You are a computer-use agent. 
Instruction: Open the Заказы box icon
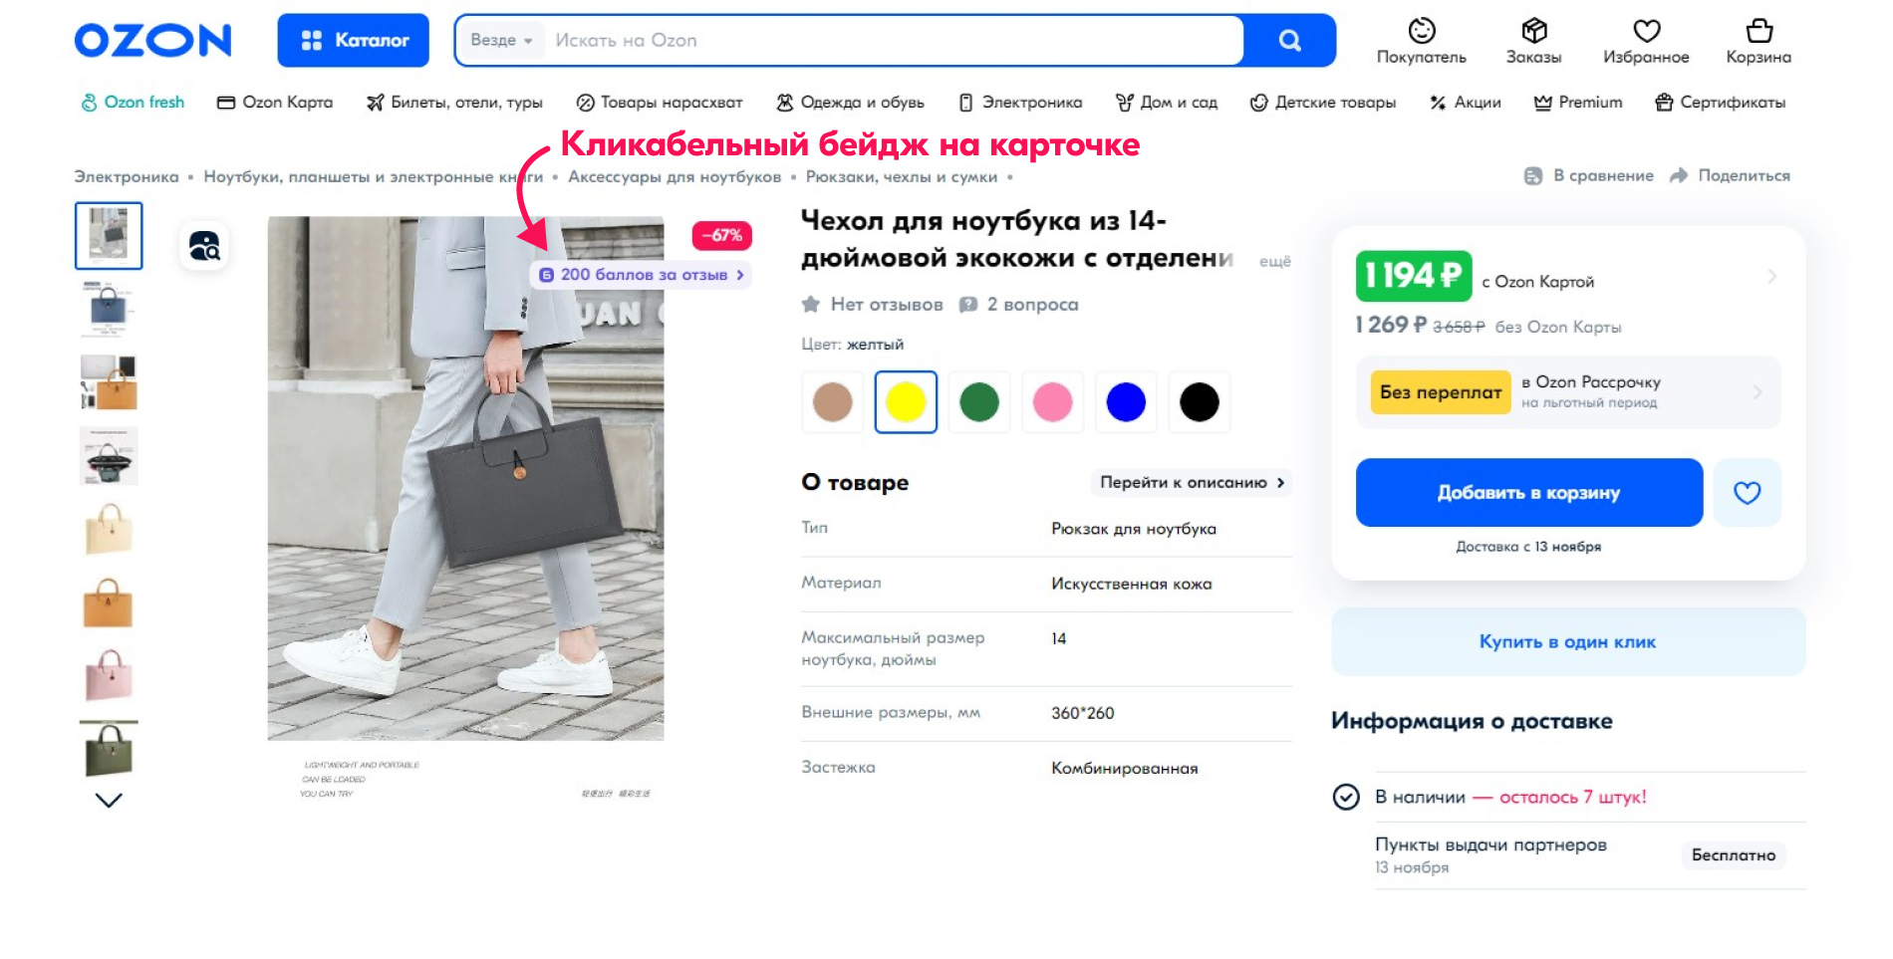click(x=1533, y=33)
